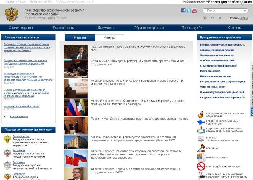Open Внешнеэкономическая деятельность link
The height and width of the screenshot is (180, 253).
click(222, 44)
